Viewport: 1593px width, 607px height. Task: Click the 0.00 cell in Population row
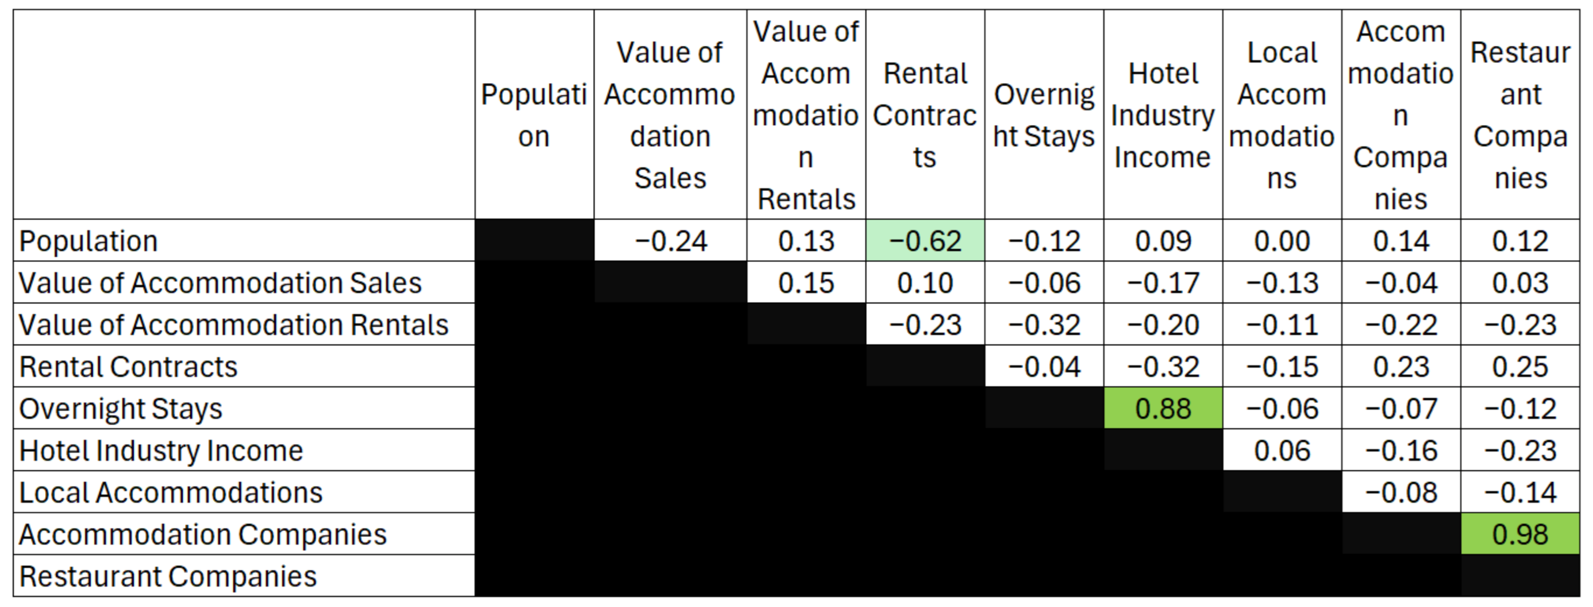1282,241
